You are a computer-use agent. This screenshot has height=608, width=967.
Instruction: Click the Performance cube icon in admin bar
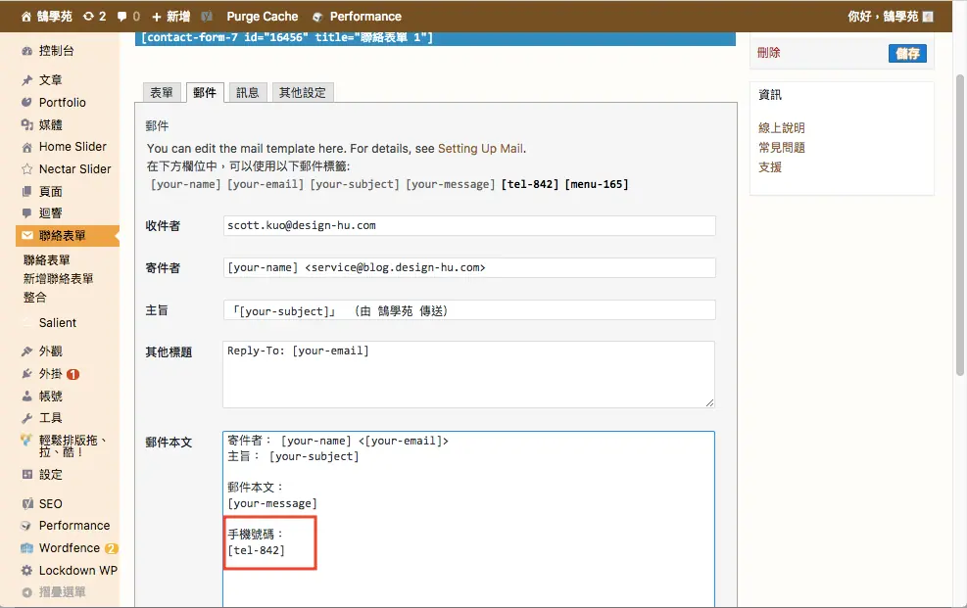pyautogui.click(x=317, y=17)
